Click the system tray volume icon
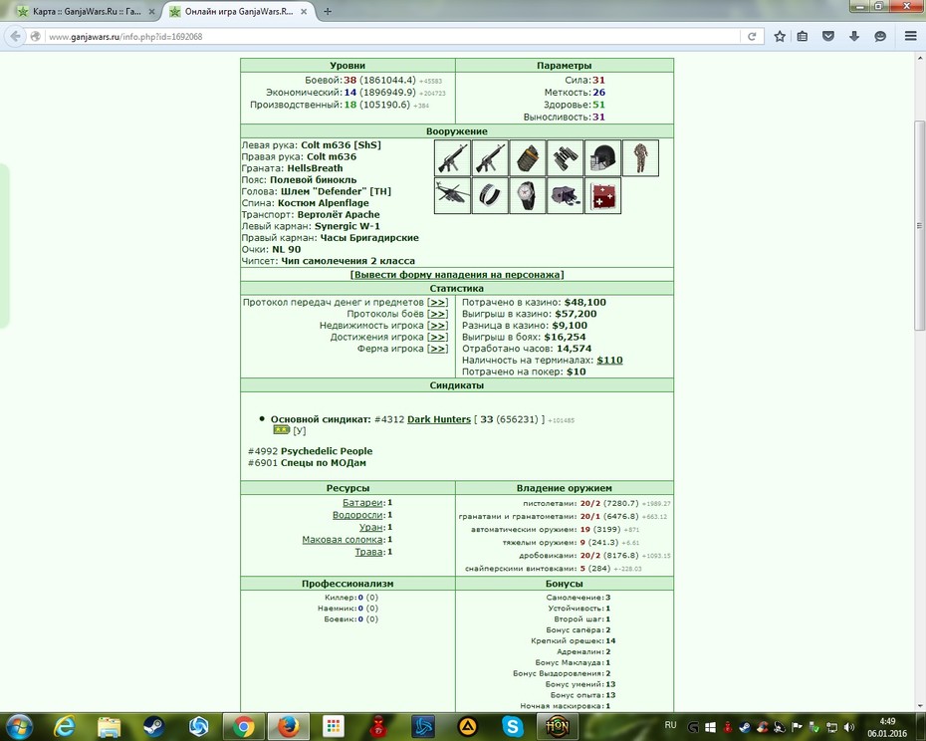Image resolution: width=926 pixels, height=741 pixels. click(848, 727)
